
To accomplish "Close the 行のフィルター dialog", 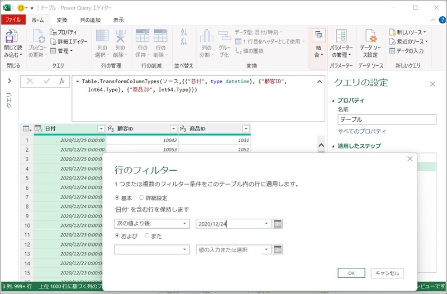I will coord(410,158).
